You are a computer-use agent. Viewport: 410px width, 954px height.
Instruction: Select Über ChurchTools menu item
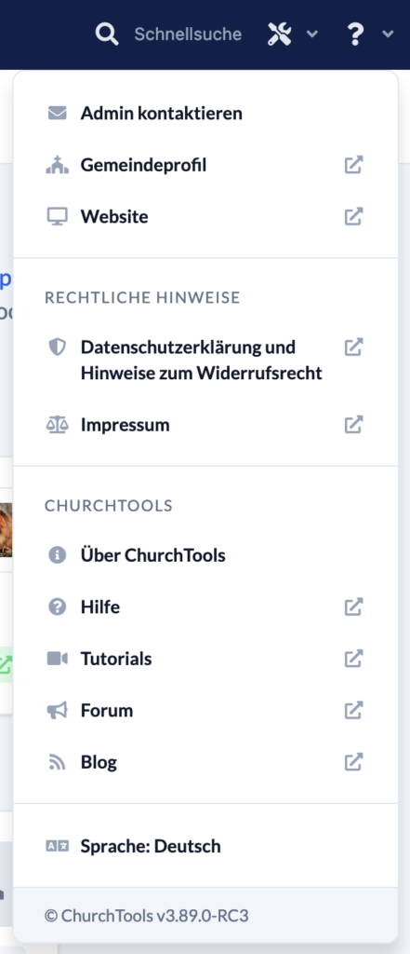coord(205,555)
